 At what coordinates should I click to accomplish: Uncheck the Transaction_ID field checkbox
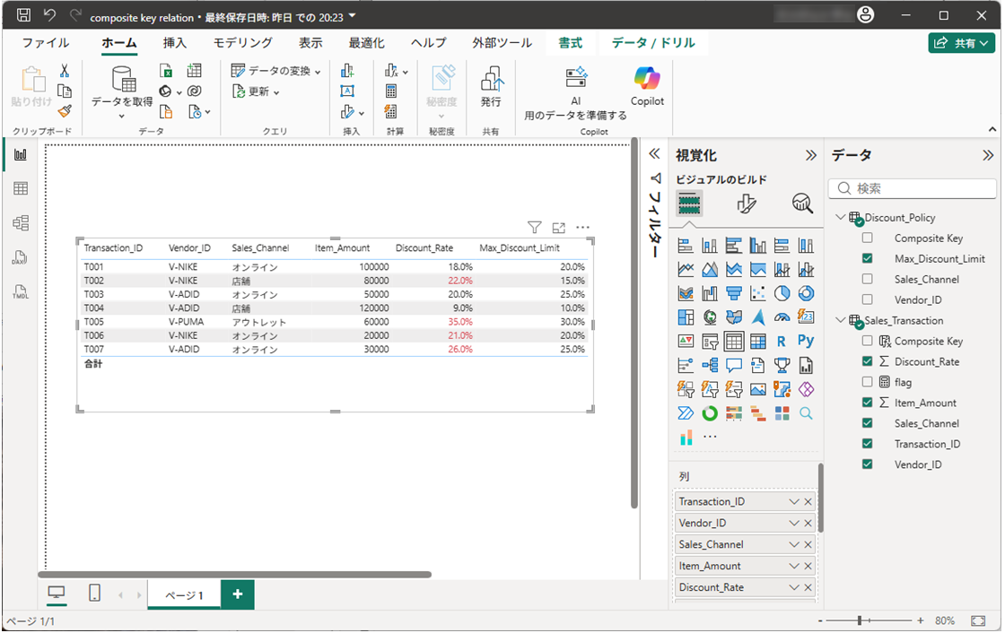(868, 444)
